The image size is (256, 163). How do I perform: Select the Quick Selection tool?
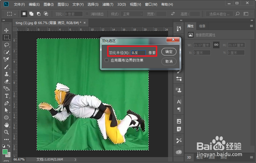6,52
